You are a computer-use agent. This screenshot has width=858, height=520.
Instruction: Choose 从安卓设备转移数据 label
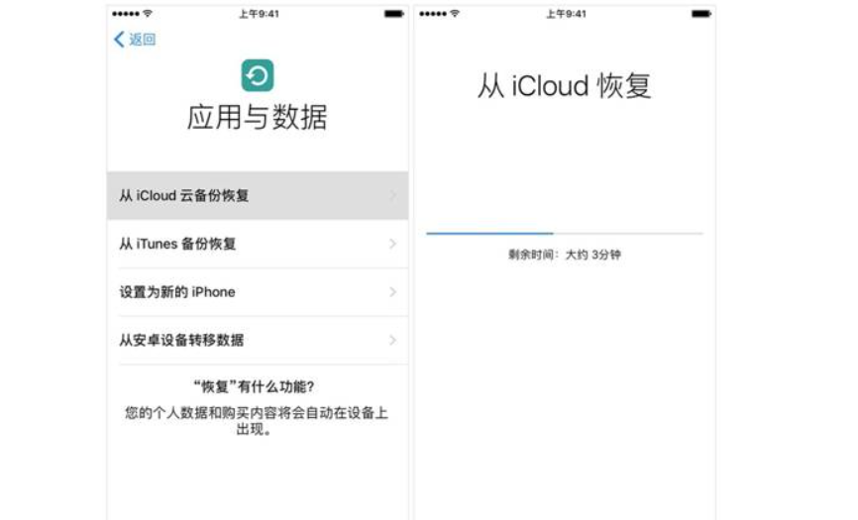[181, 341]
